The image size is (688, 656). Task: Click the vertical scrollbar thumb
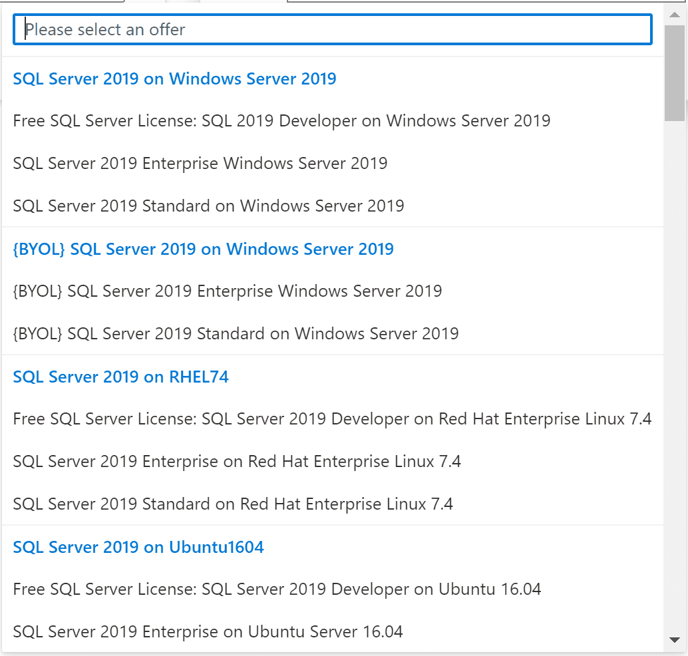click(x=675, y=73)
